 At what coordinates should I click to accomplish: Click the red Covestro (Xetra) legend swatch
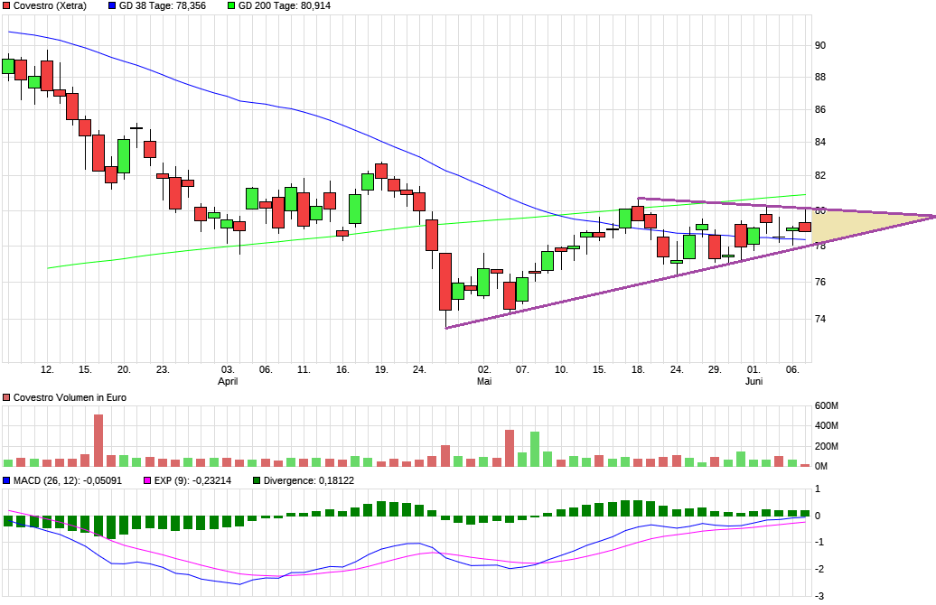coord(6,5)
